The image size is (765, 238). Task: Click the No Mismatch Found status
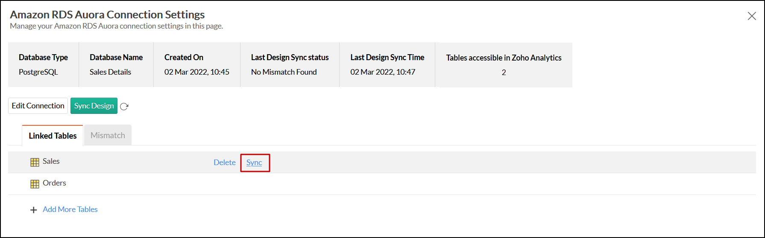284,72
